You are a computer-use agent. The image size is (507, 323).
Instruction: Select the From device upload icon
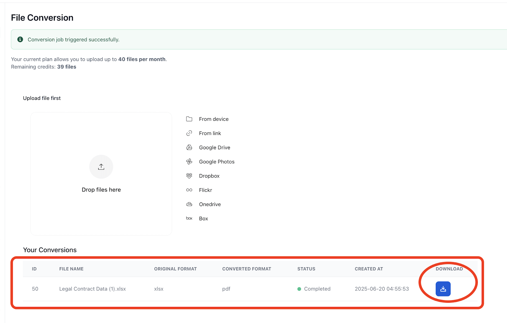click(189, 119)
